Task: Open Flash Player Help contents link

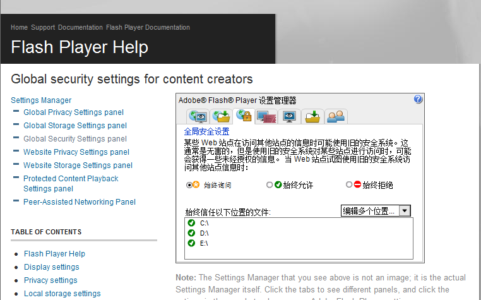Action: [x=55, y=254]
